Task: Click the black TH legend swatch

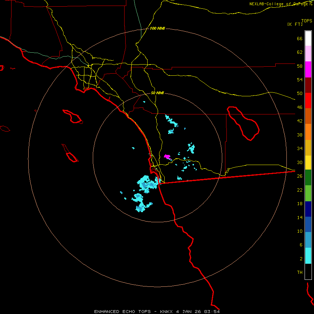Action: point(308,271)
